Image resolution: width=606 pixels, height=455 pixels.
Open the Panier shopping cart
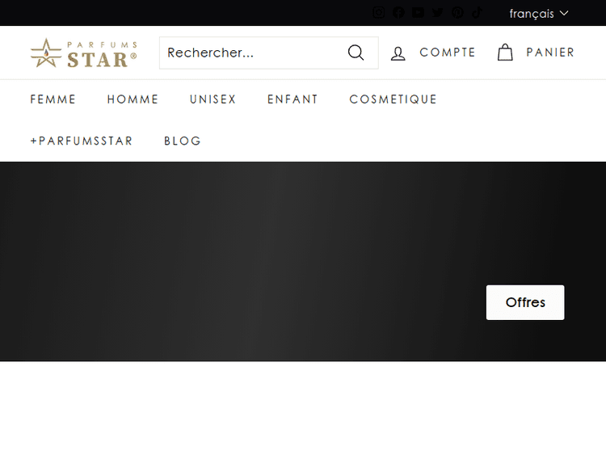coord(536,53)
